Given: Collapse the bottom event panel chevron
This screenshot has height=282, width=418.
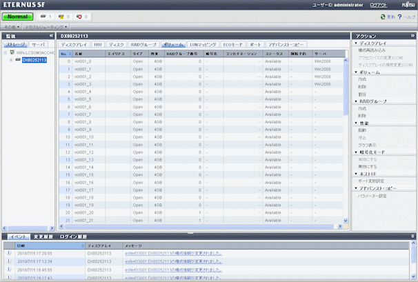Looking at the screenshot, I should tap(412, 236).
